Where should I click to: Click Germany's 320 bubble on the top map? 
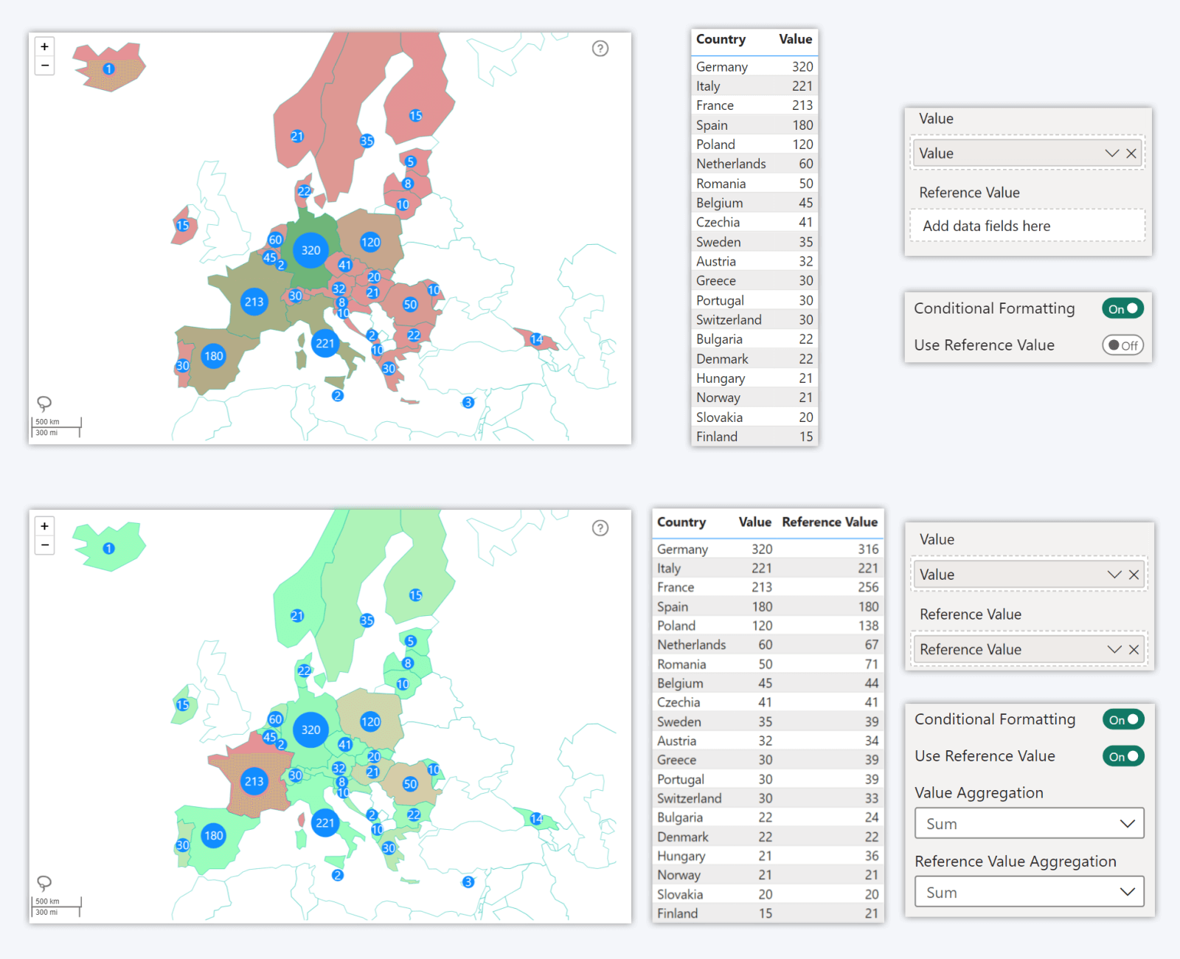310,250
